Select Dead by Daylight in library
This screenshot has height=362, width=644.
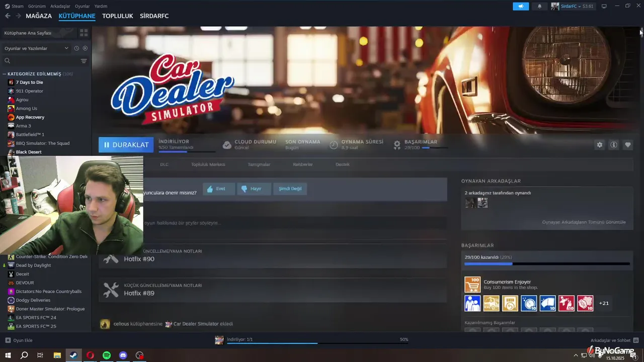point(33,265)
